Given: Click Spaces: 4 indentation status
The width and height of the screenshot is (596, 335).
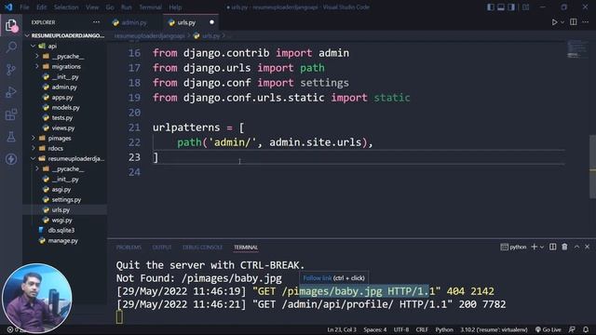Looking at the screenshot, I should tap(374, 329).
